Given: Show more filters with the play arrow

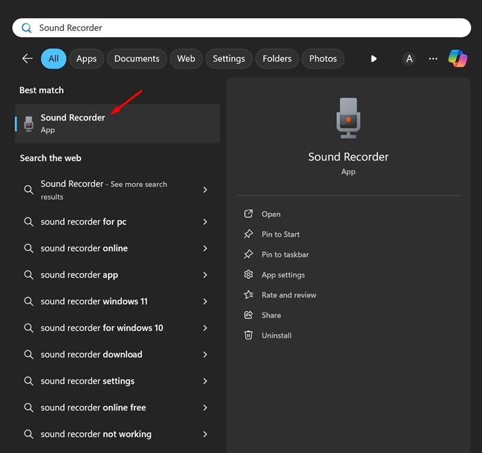Looking at the screenshot, I should point(373,59).
